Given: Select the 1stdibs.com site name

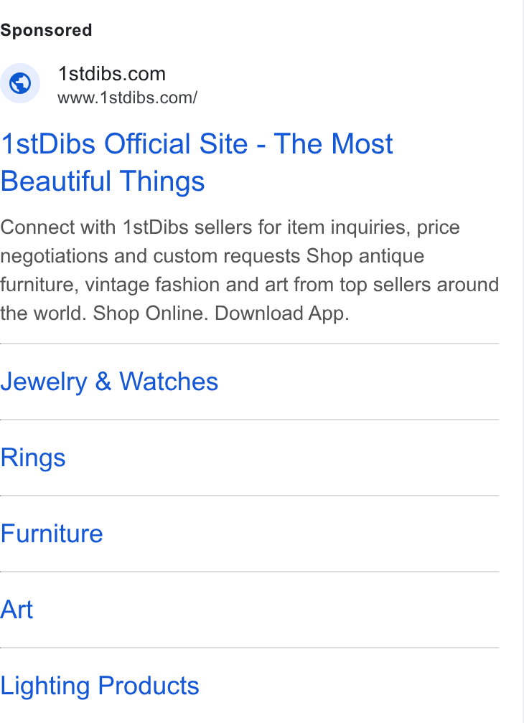Looking at the screenshot, I should [x=112, y=74].
